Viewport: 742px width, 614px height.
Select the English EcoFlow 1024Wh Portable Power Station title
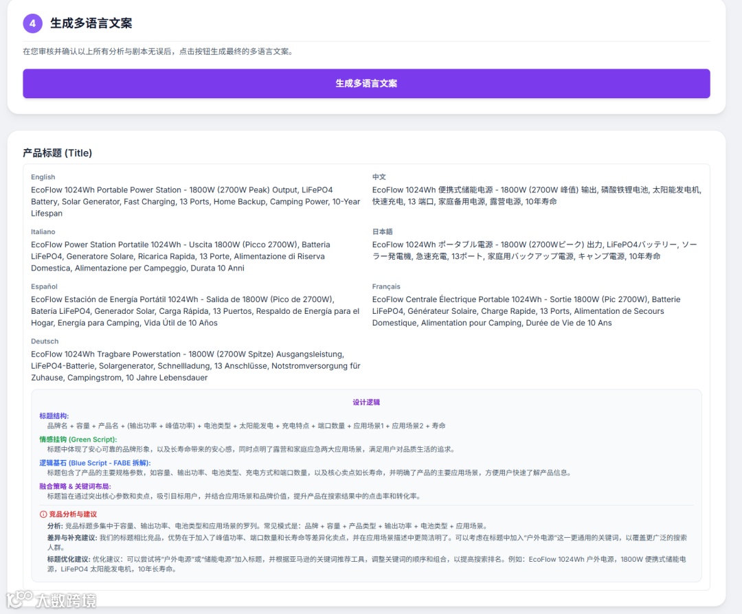coord(195,201)
